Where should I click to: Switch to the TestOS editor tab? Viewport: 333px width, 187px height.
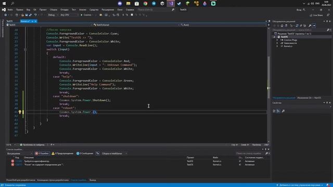[x=9, y=21]
